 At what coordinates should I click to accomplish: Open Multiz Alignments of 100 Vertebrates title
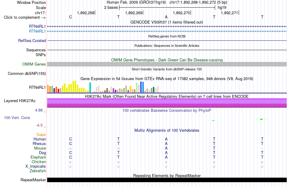point(167,130)
